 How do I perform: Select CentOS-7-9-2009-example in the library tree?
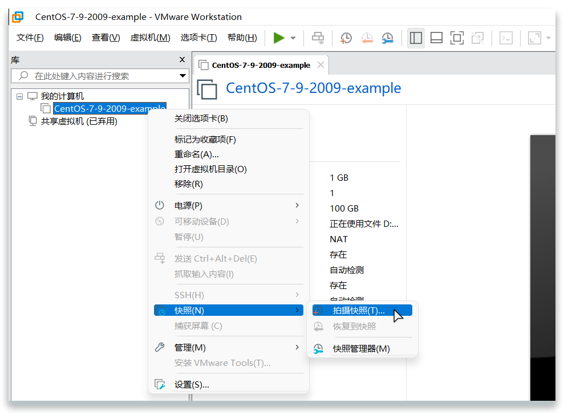coord(109,108)
